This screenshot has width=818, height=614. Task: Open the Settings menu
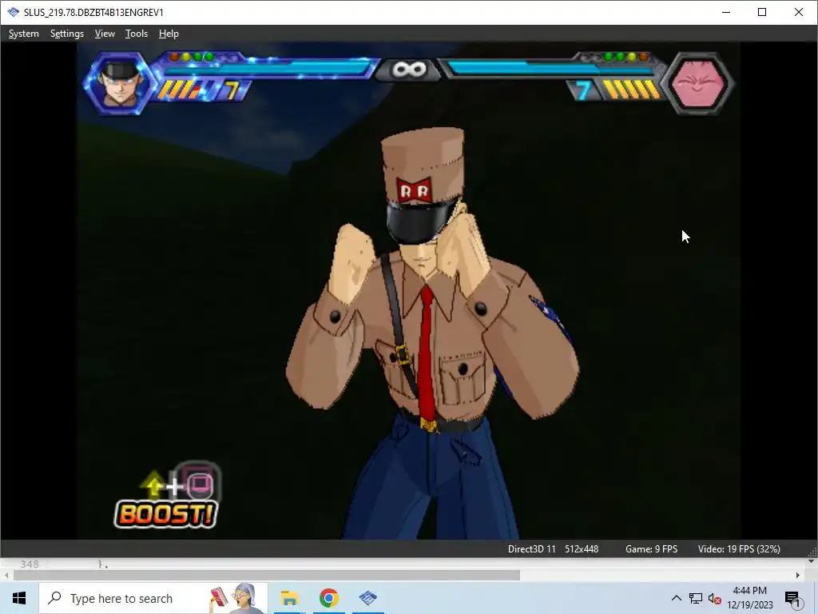coord(67,34)
